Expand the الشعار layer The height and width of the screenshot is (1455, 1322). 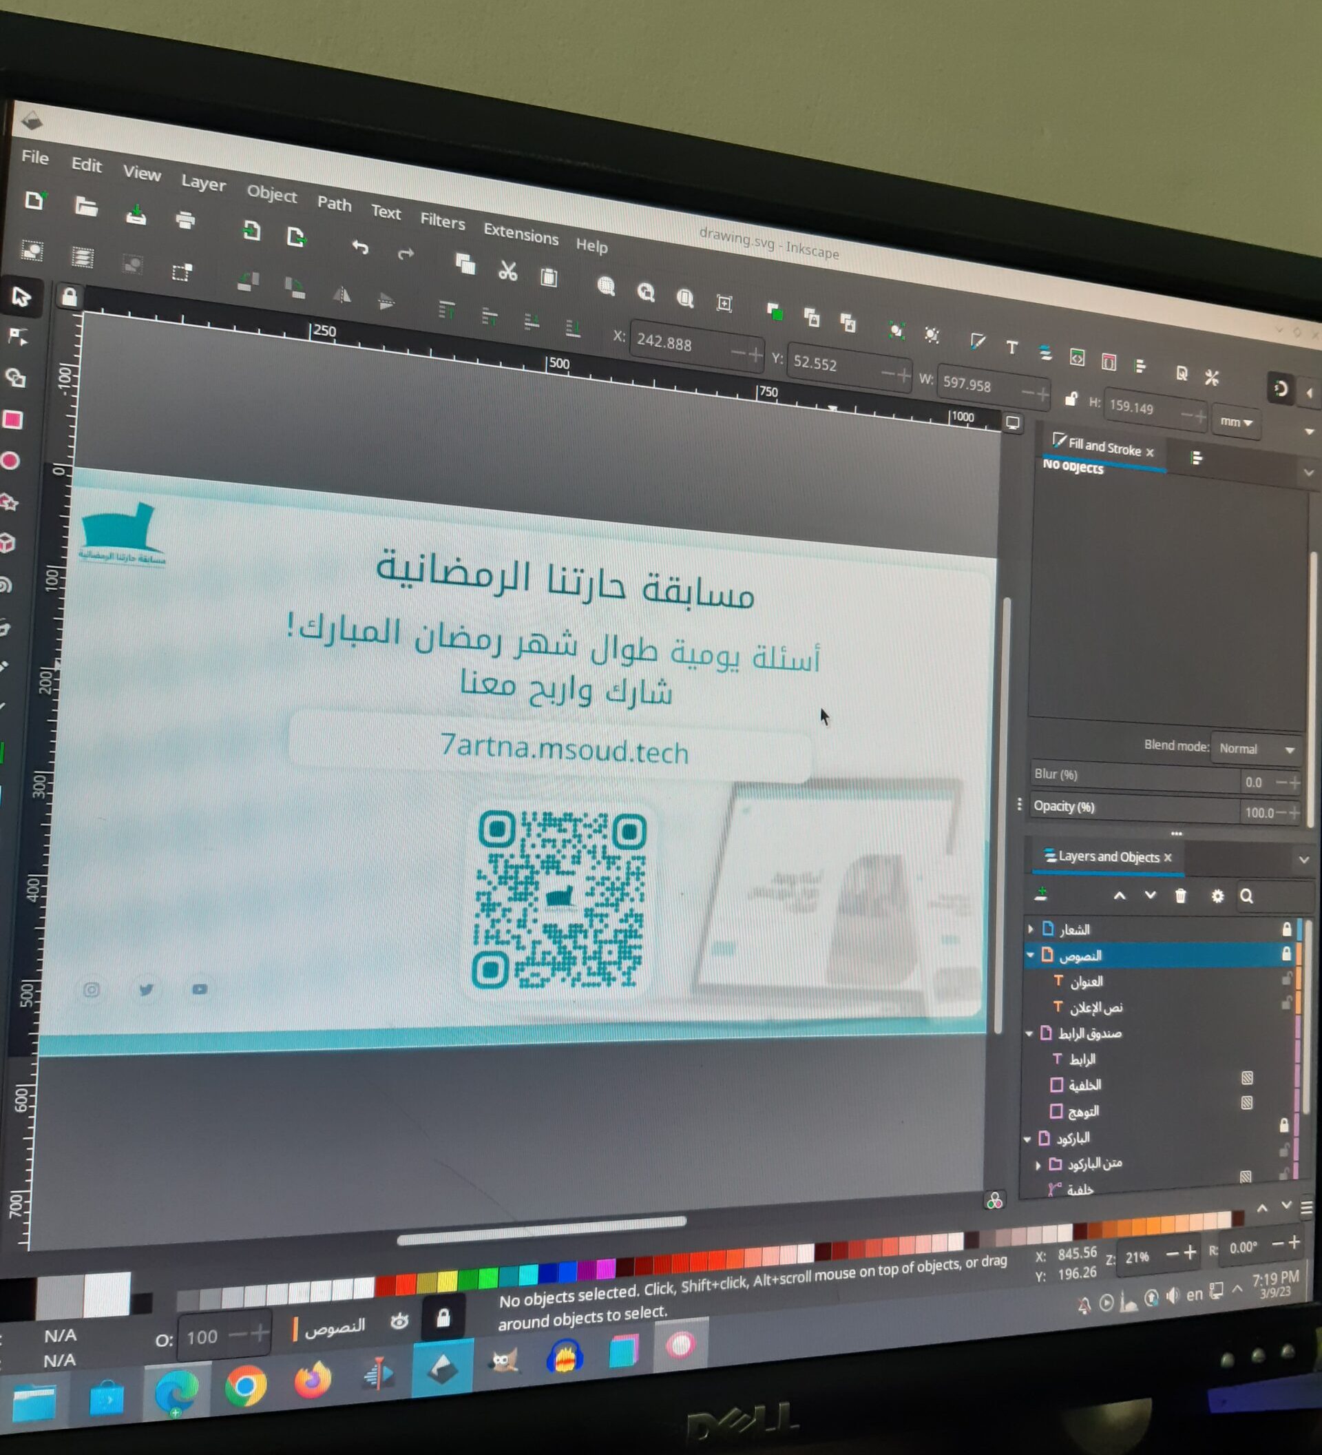click(1031, 928)
